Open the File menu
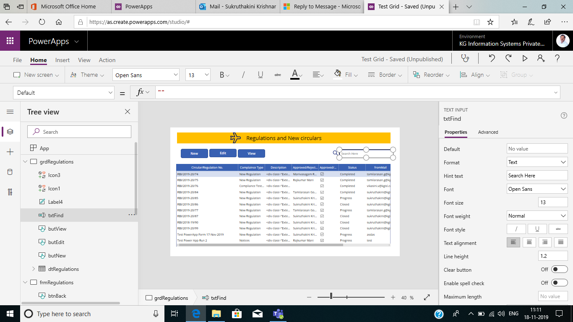This screenshot has height=322, width=573. click(x=17, y=60)
